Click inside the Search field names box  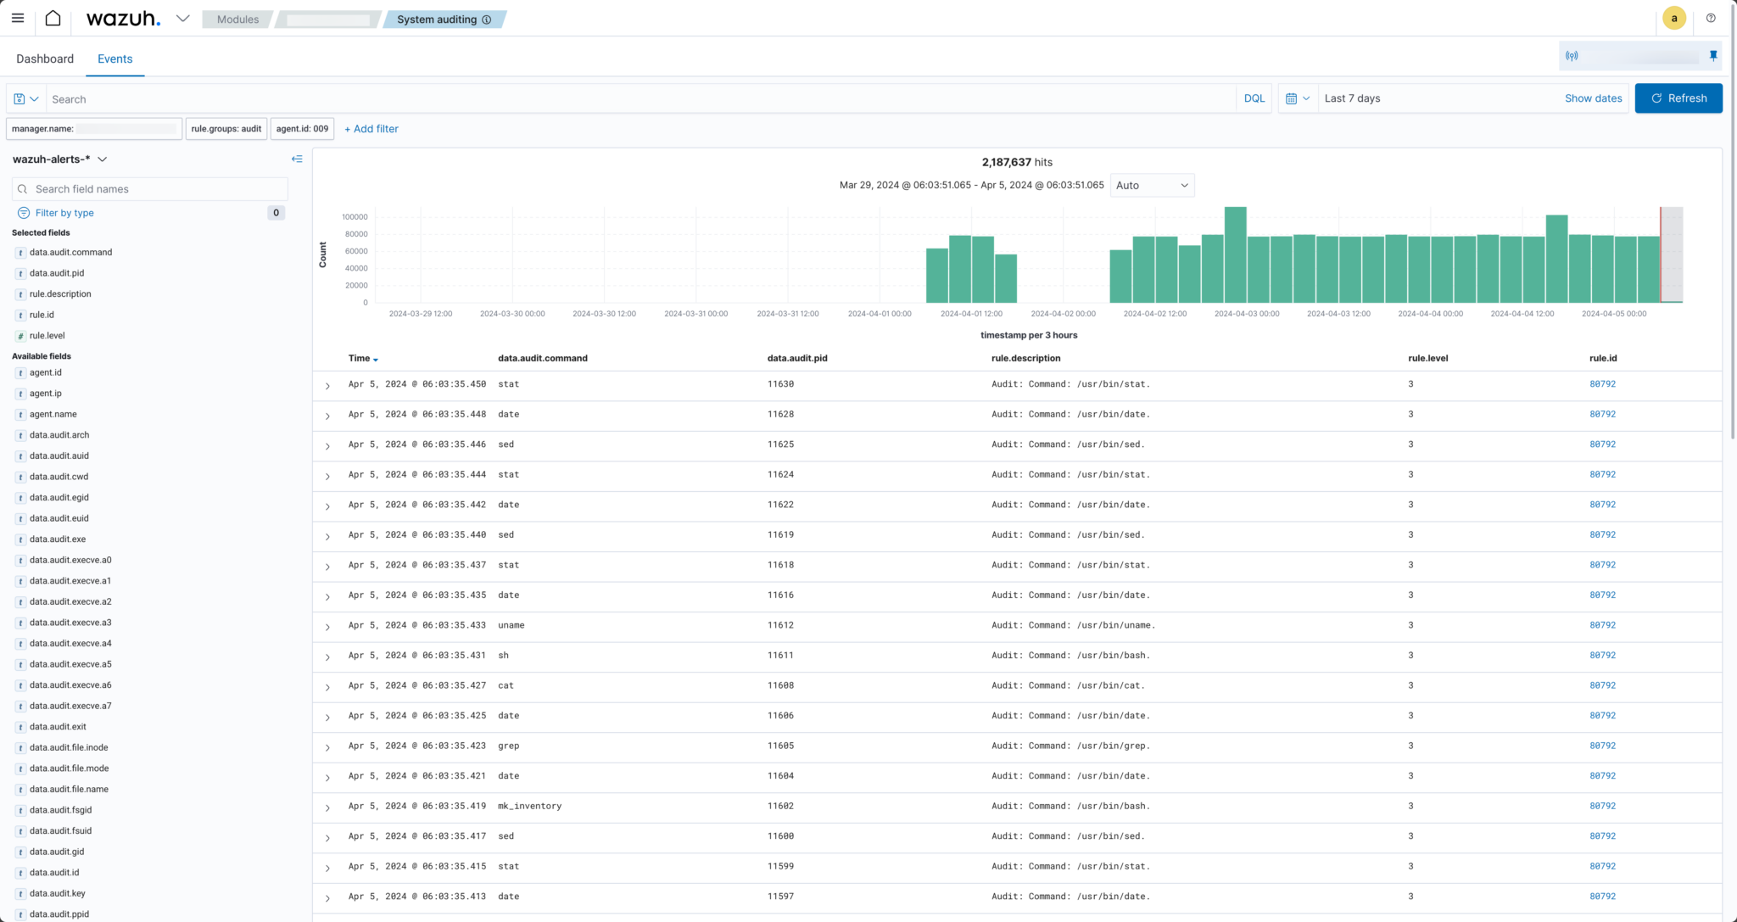click(x=149, y=188)
